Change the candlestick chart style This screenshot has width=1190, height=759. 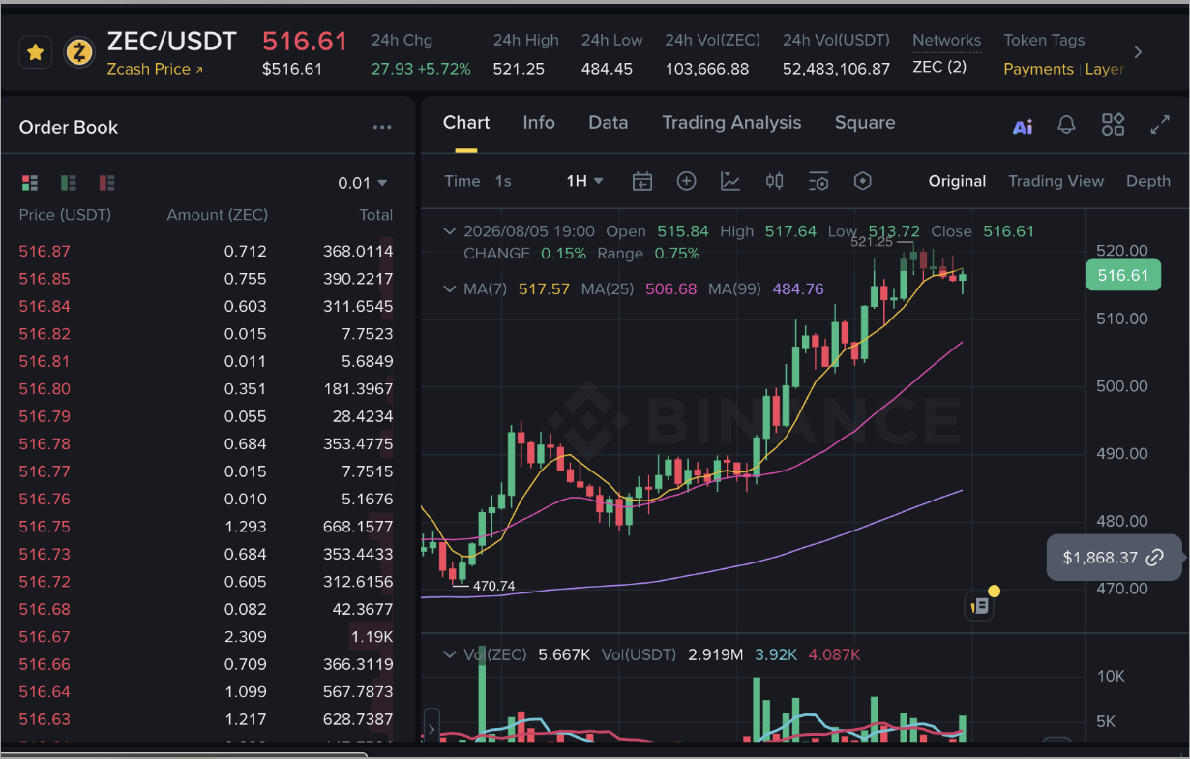[x=774, y=181]
